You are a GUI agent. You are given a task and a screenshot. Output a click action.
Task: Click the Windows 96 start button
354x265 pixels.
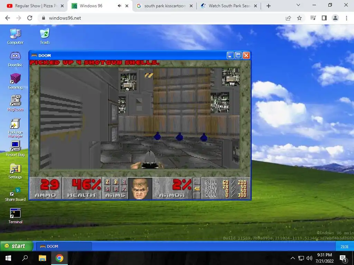(17, 246)
